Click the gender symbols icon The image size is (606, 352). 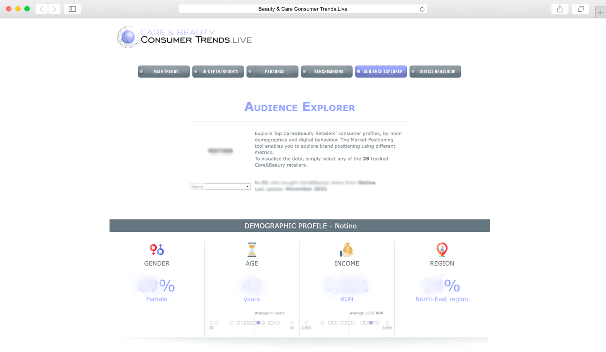point(157,249)
